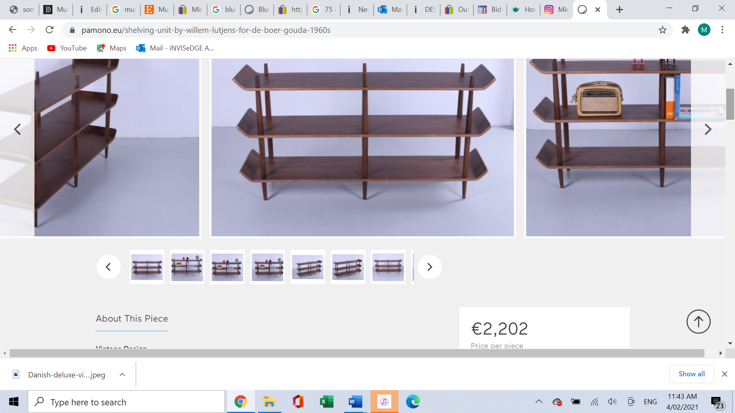Open Microsoft Edge from the taskbar
The image size is (735, 413).
(x=413, y=402)
